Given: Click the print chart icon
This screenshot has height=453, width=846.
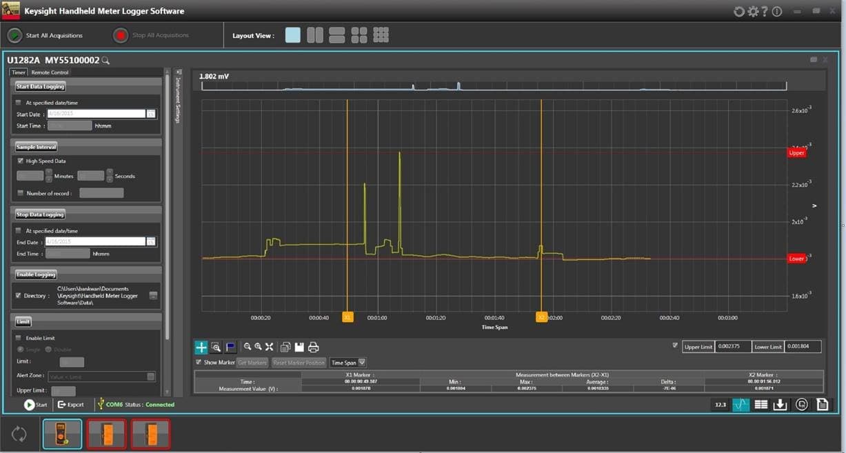Looking at the screenshot, I should [314, 347].
